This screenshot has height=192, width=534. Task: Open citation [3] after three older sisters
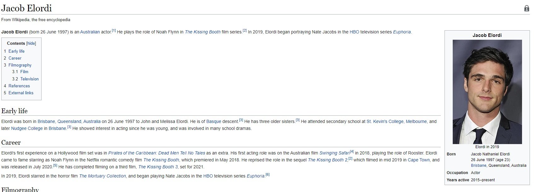pyautogui.click(x=297, y=120)
